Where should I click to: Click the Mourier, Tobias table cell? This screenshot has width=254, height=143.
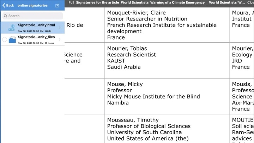click(167, 60)
